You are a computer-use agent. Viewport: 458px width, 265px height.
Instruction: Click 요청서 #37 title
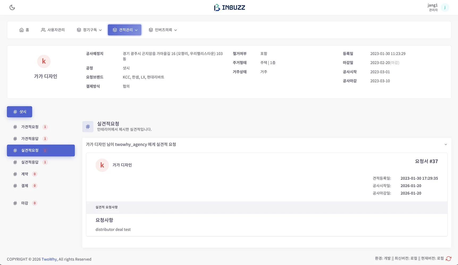point(426,161)
